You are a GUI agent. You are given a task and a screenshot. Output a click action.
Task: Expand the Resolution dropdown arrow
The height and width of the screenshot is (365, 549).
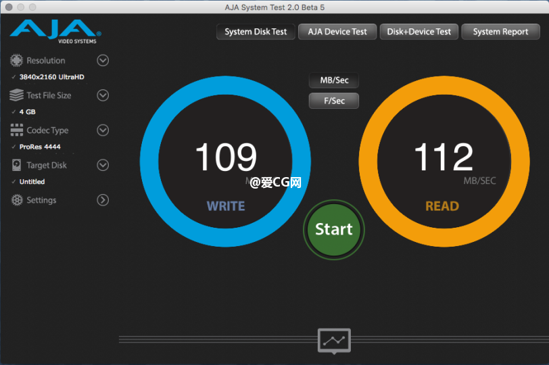(x=103, y=61)
